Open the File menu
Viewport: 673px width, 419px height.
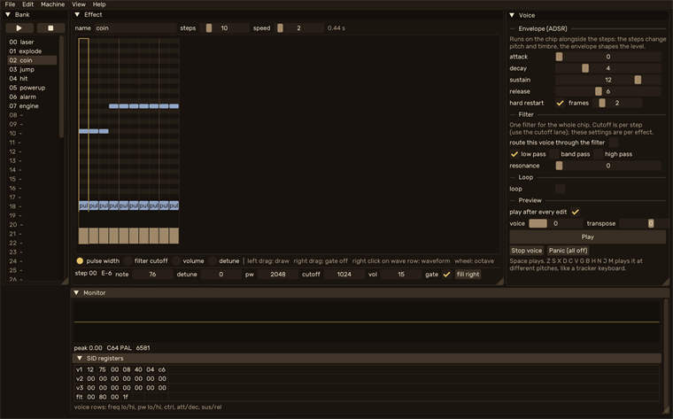point(10,4)
